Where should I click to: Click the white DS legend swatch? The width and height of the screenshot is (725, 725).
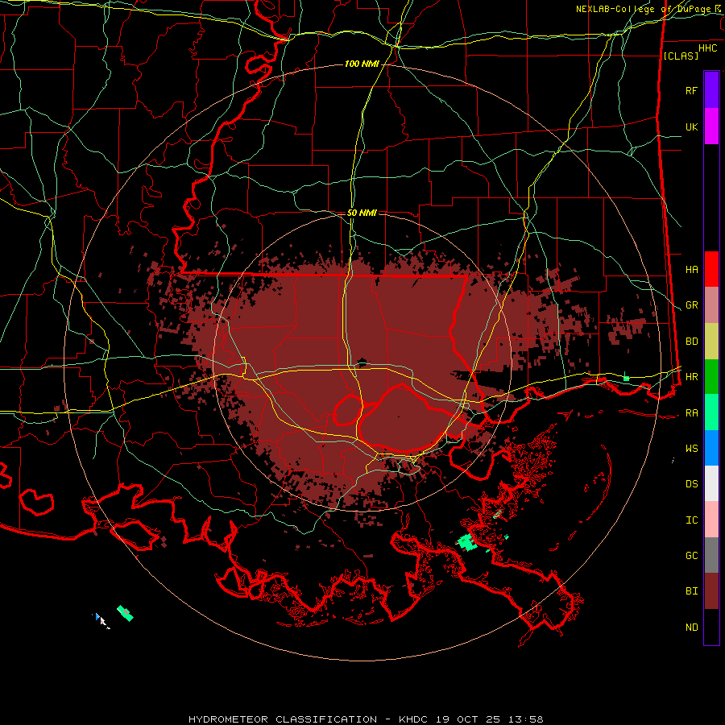pyautogui.click(x=711, y=483)
